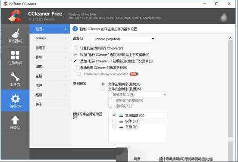Viewport: 238px width, 162px height.
Task: Maximize the CCleaner window
Action: [217, 3]
